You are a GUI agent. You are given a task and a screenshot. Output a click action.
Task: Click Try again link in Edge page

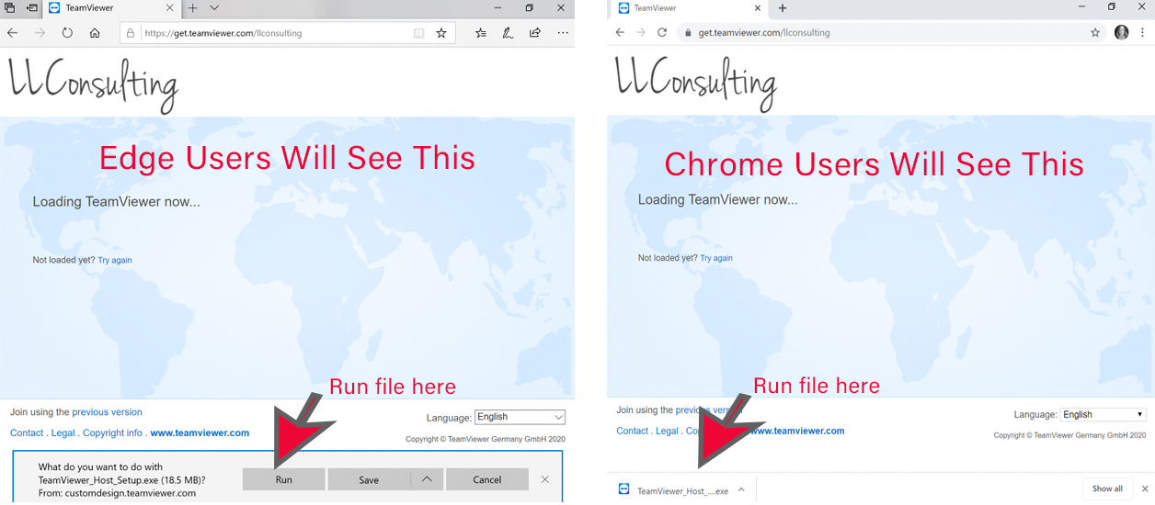(x=115, y=261)
